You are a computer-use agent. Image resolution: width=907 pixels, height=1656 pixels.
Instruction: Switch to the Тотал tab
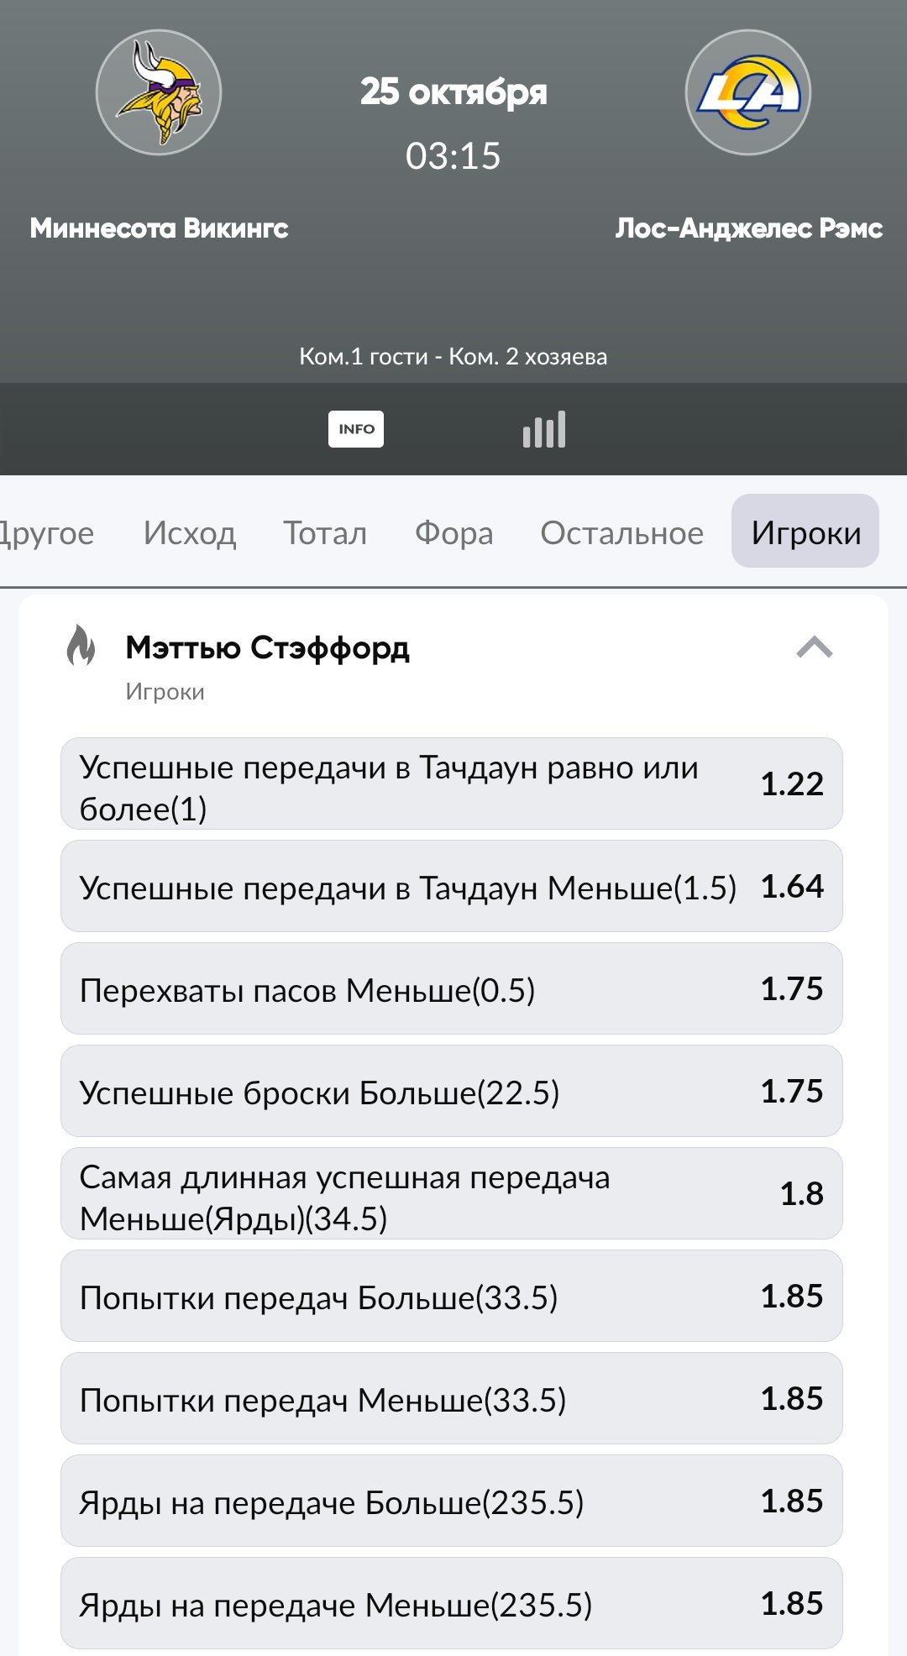click(325, 532)
